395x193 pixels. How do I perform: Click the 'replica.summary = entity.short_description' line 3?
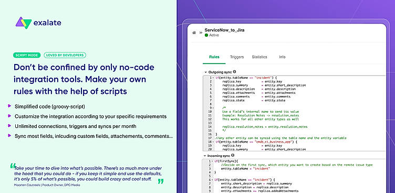264,85
